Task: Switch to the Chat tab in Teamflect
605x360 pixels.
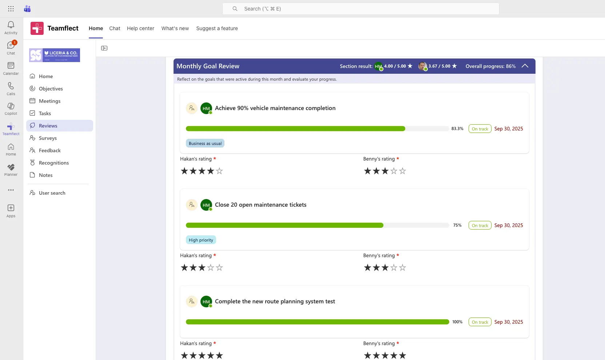Action: [115, 28]
